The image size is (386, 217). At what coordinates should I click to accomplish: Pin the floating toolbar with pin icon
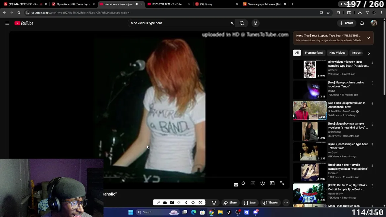coord(186,203)
